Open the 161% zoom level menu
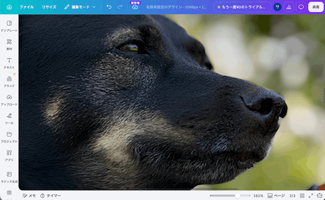This screenshot has height=200, width=325. click(x=258, y=196)
